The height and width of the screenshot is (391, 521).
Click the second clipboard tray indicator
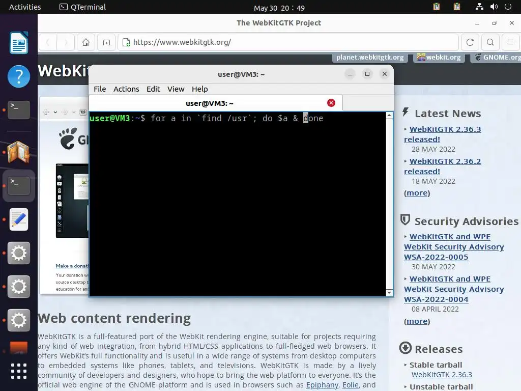(x=457, y=7)
